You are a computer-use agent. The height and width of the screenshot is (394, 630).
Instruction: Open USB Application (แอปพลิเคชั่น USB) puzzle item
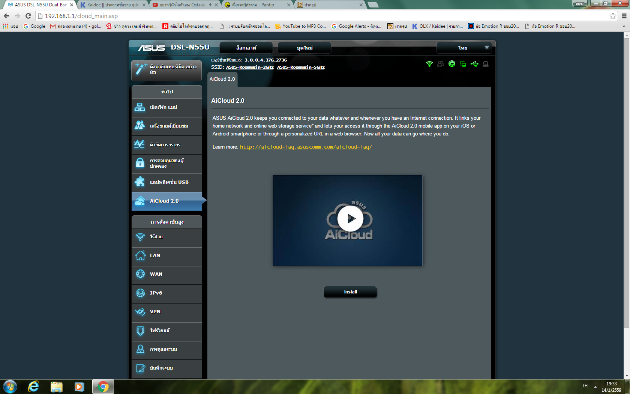[x=166, y=182]
